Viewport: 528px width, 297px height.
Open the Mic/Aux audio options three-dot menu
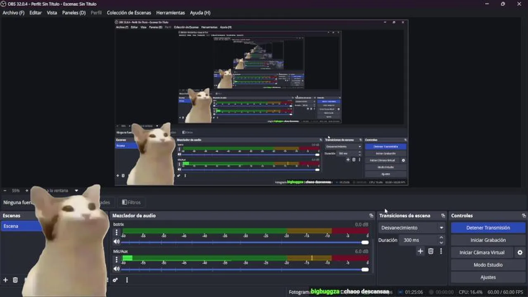tap(117, 259)
